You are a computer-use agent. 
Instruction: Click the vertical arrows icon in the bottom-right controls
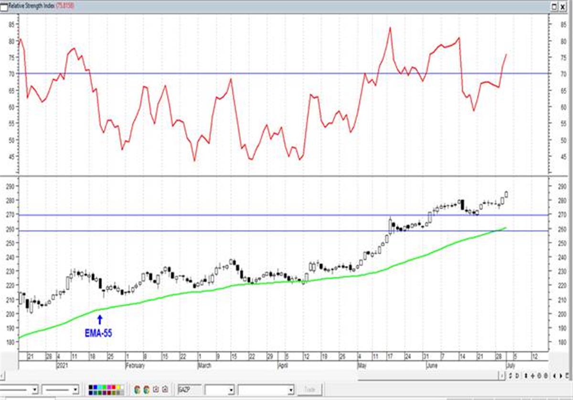point(526,376)
